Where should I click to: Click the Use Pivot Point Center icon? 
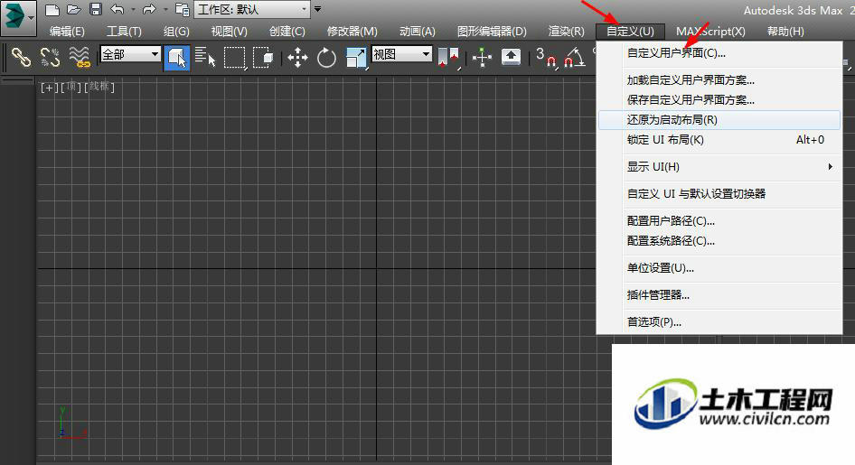[449, 57]
